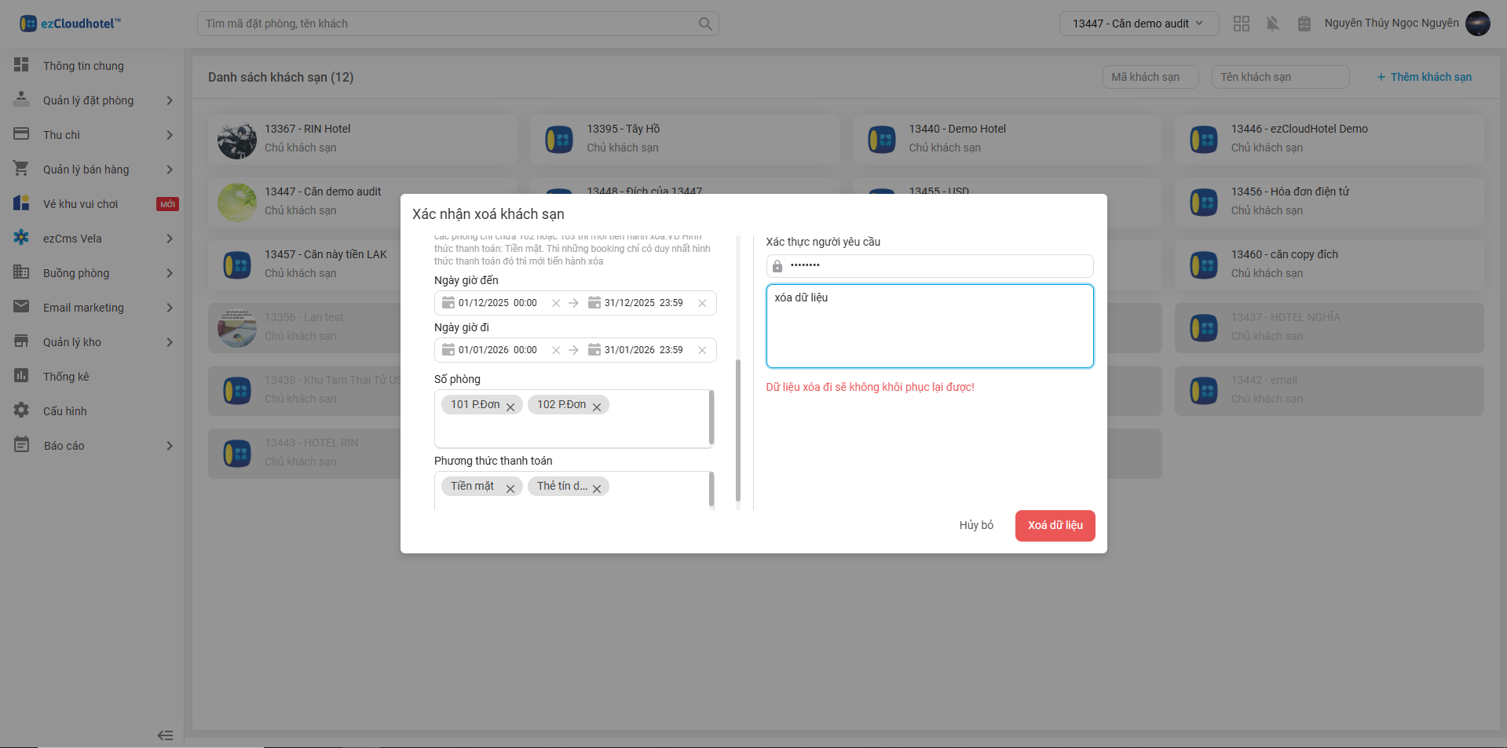
Task: Click the dialog's vertical scrollbar
Action: point(737,430)
